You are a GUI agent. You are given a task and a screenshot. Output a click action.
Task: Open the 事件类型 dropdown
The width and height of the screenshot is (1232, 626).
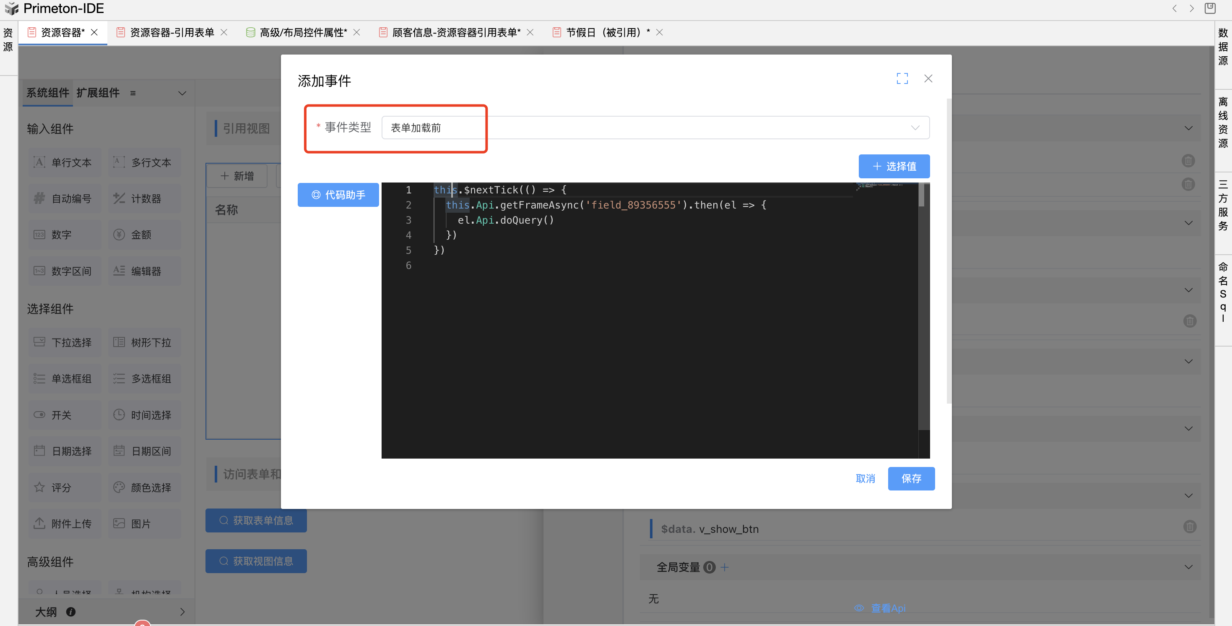pyautogui.click(x=655, y=128)
